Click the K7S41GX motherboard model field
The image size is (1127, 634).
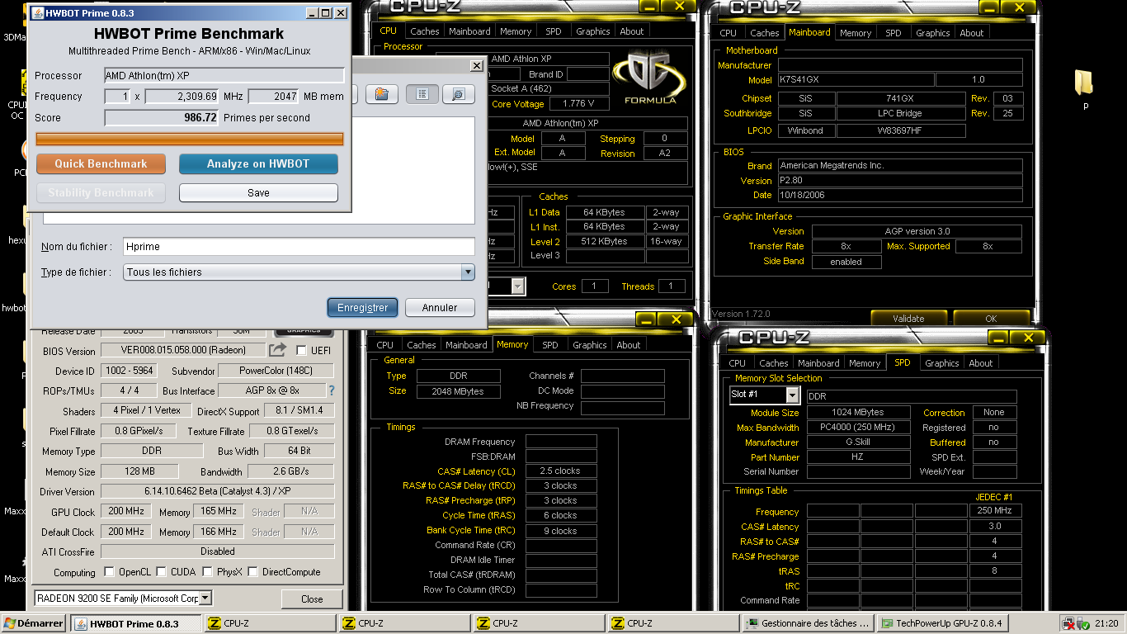pyautogui.click(x=856, y=80)
